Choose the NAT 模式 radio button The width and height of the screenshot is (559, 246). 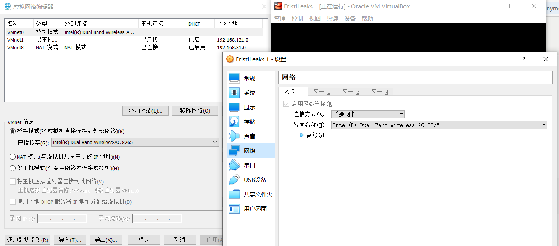coord(13,157)
